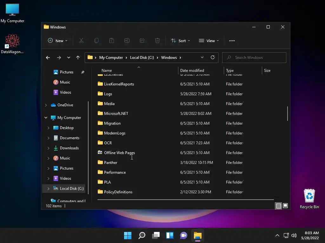Switch to details view icon in status bar
This screenshot has width=325, height=243.
click(x=278, y=206)
